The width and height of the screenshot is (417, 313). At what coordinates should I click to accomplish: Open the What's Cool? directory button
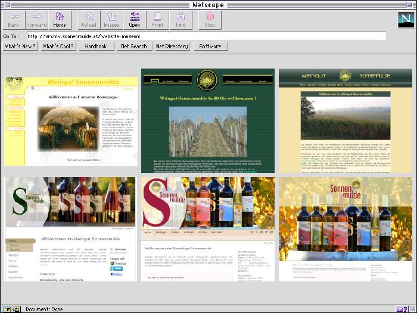click(x=58, y=47)
